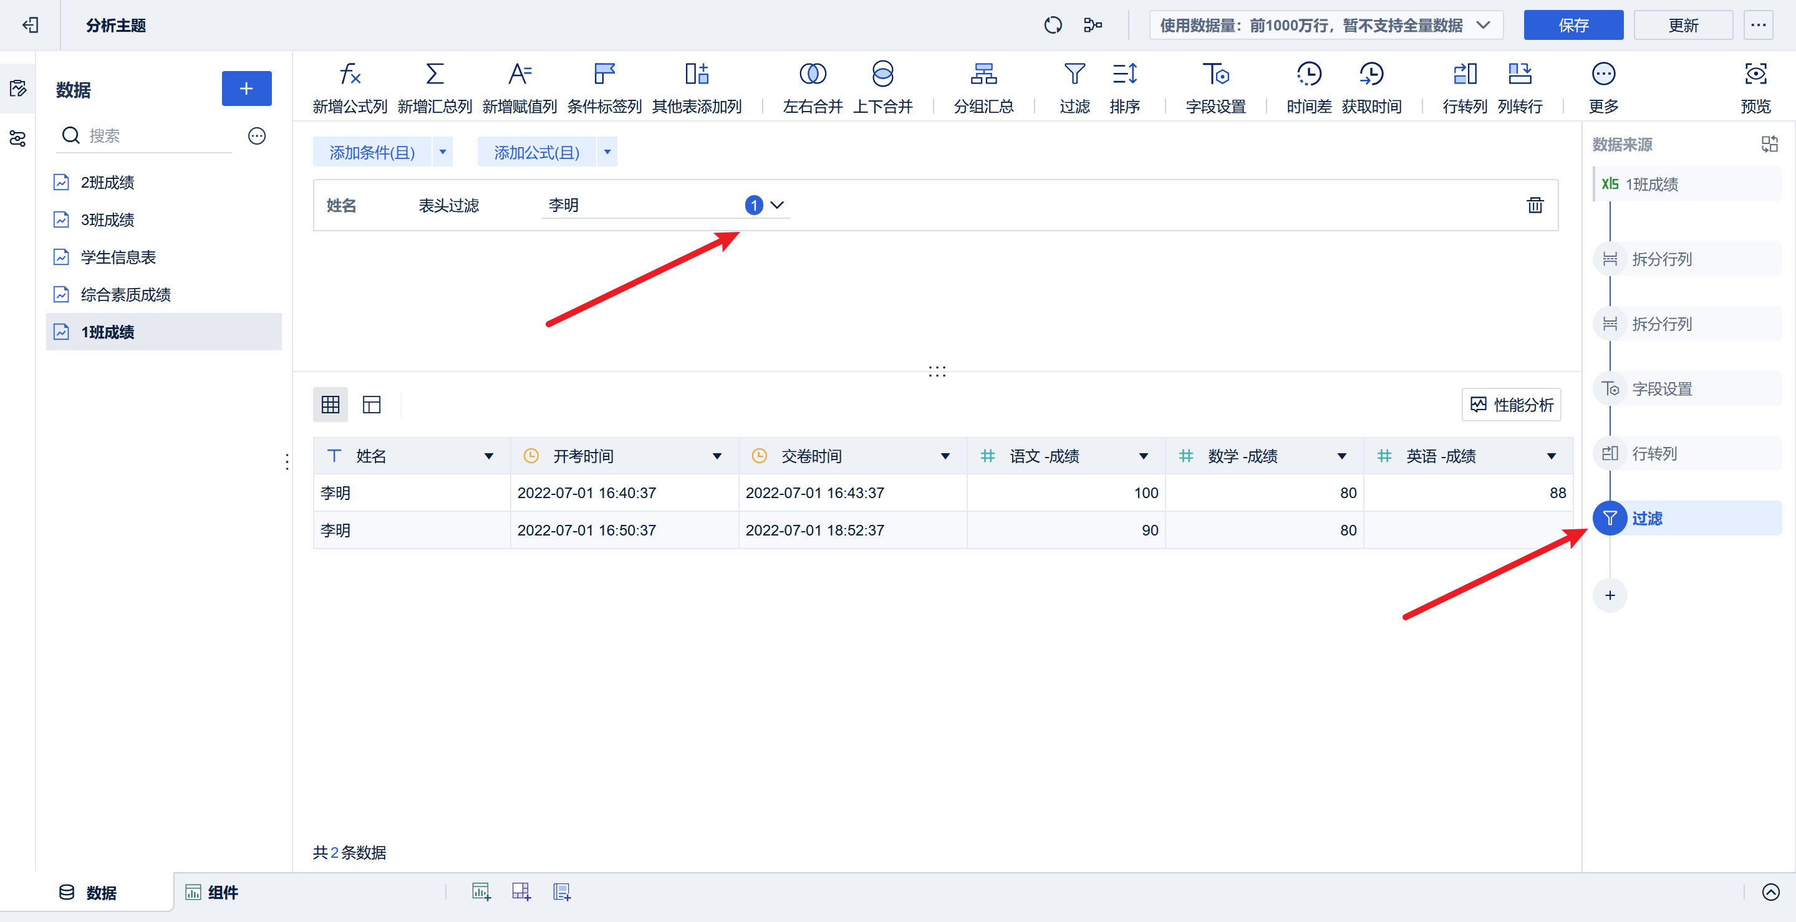This screenshot has width=1796, height=922.
Task: Click the 保存 button
Action: [1572, 26]
